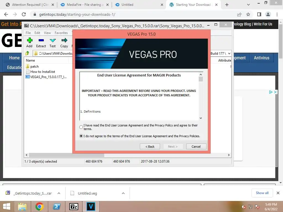Open Chrome three-dot menu
Image resolution: width=283 pixels, height=212 pixels.
point(277,14)
